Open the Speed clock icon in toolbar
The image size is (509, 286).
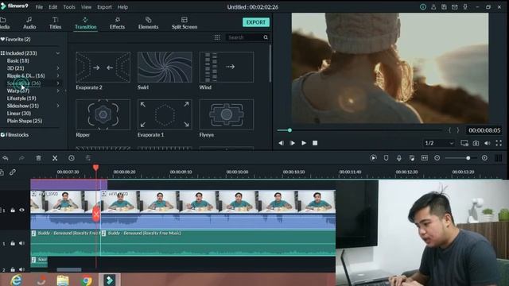coord(72,158)
